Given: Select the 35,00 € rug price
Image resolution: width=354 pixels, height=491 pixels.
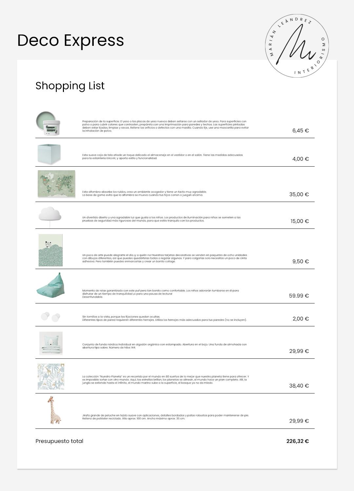Looking at the screenshot, I should pos(299,194).
